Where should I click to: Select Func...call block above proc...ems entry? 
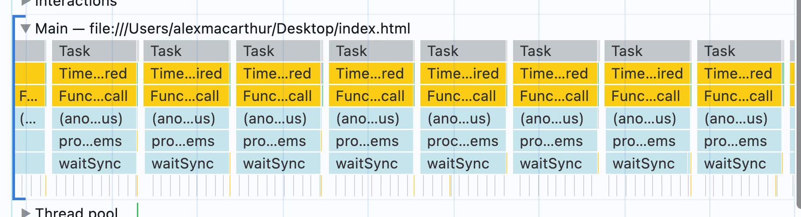(463, 96)
